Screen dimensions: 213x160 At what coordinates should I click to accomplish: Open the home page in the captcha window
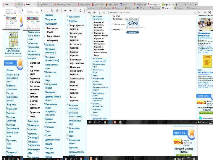(104, 12)
